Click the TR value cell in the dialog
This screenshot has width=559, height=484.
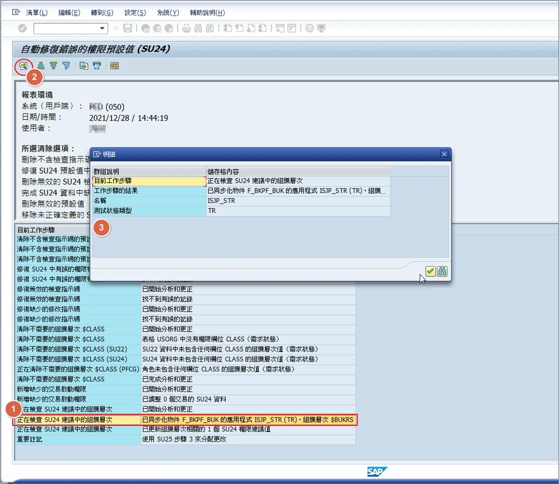click(299, 211)
